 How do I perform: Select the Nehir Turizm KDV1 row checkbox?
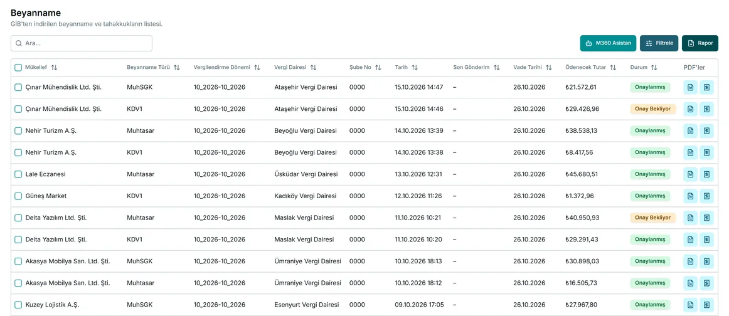click(x=18, y=152)
